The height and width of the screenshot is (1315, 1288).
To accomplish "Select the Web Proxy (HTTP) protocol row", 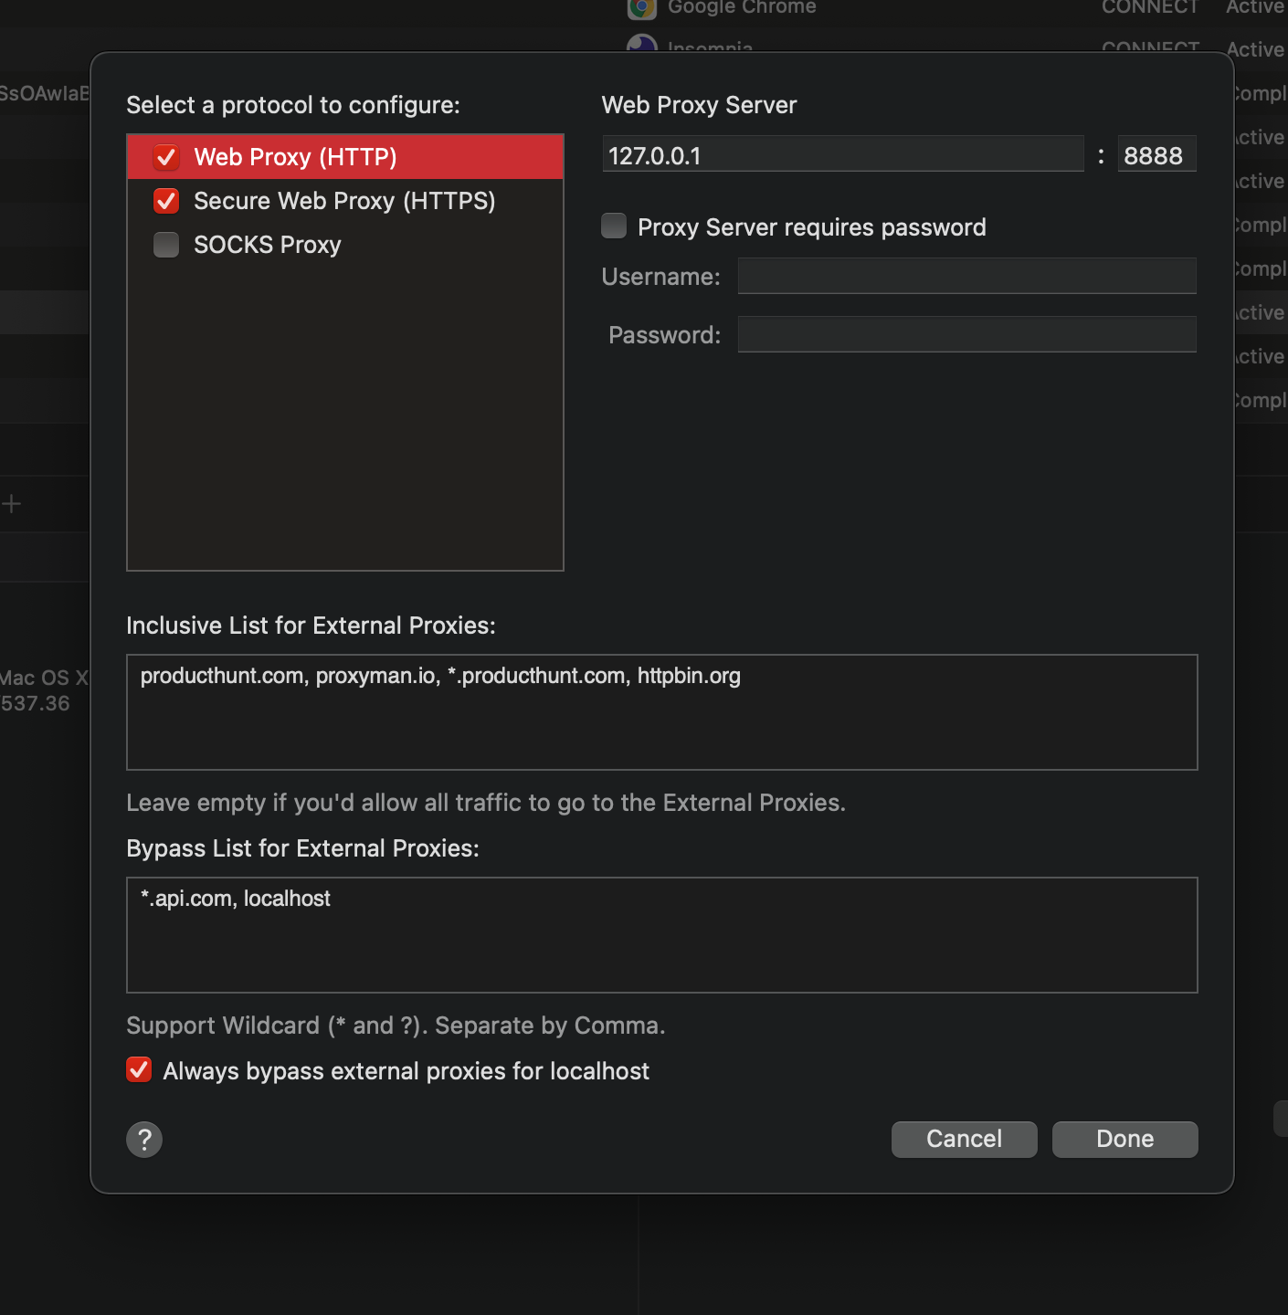I will [x=345, y=157].
